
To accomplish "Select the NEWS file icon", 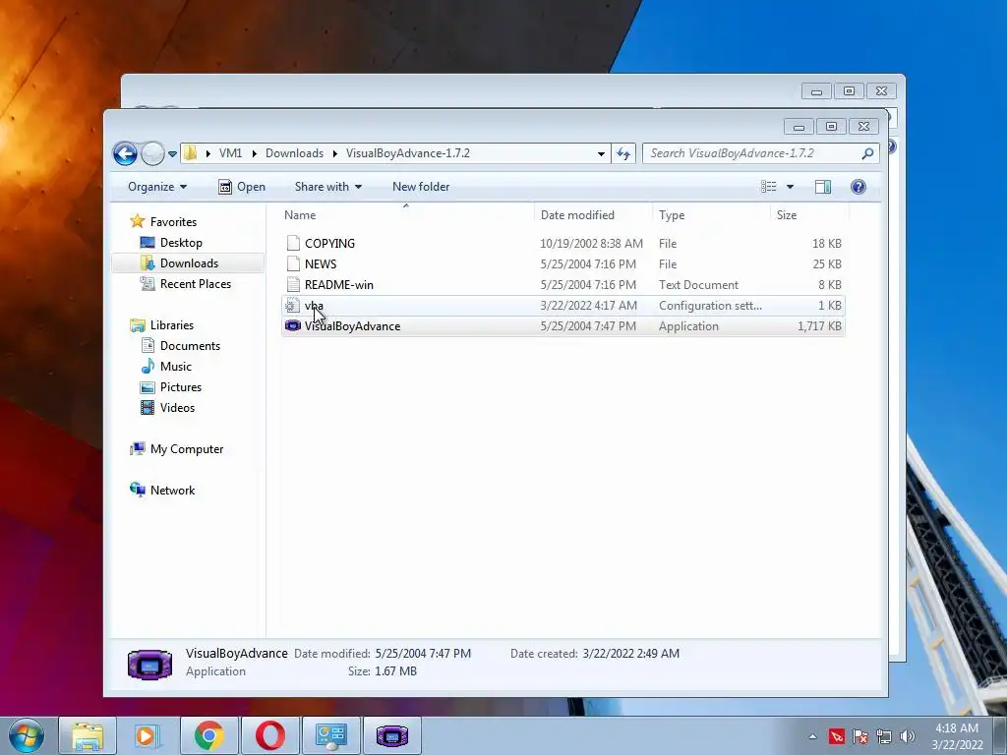I will [x=293, y=263].
